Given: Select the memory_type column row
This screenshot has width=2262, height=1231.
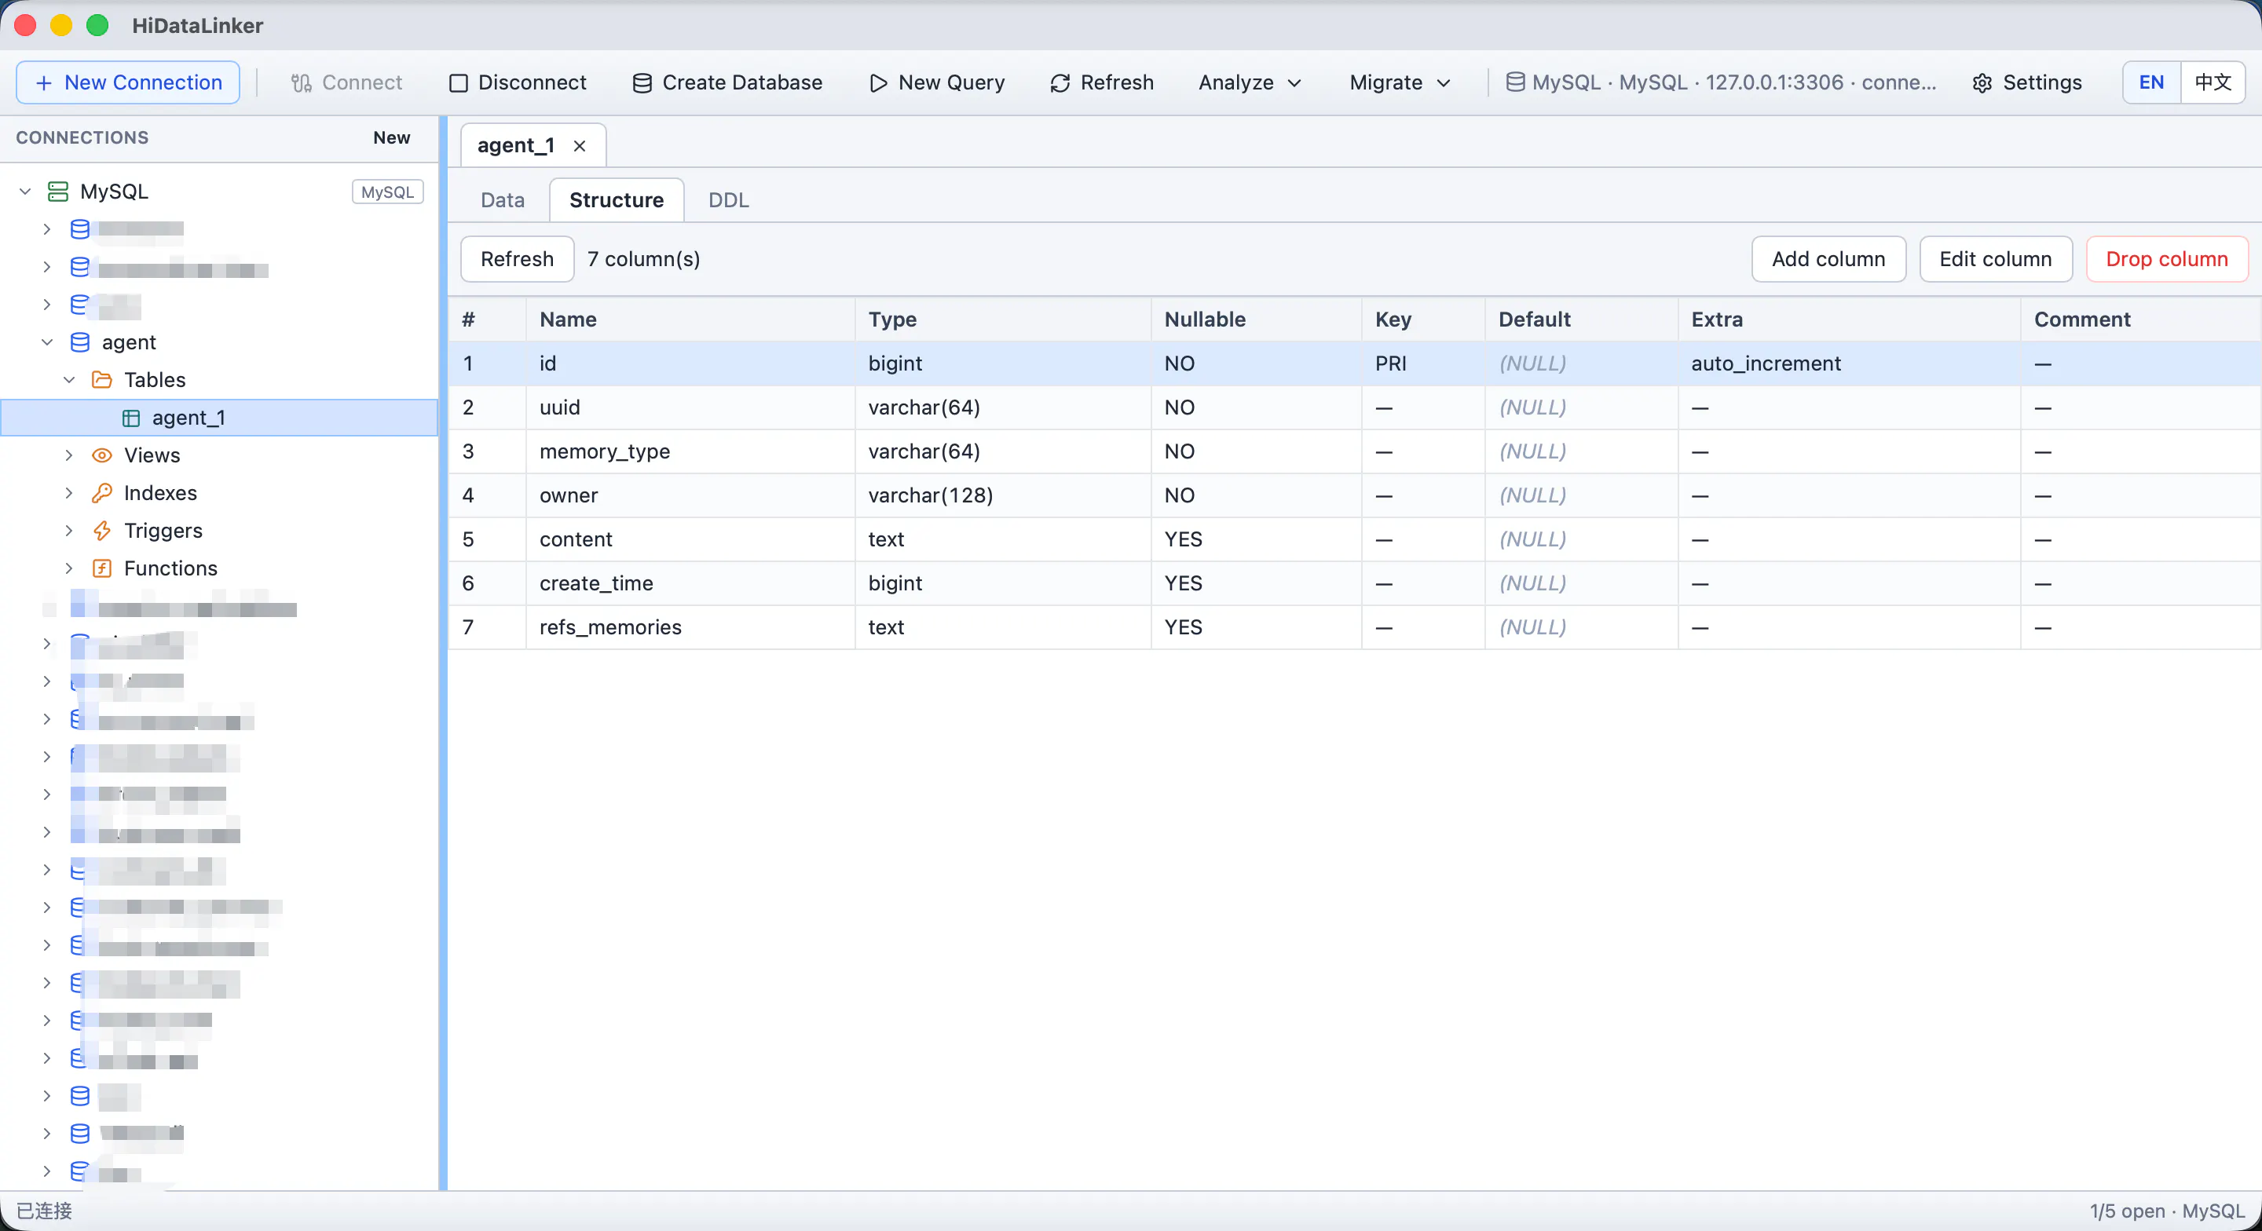Looking at the screenshot, I should coord(1354,451).
